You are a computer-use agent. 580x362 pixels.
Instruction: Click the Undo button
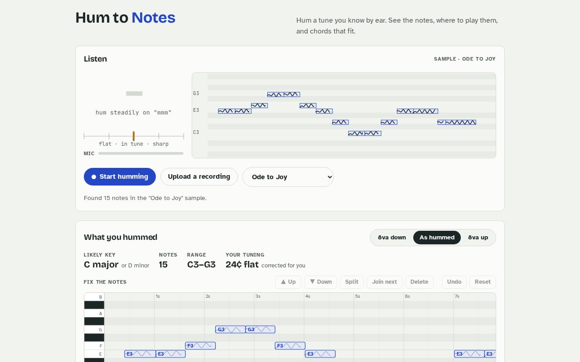454,282
